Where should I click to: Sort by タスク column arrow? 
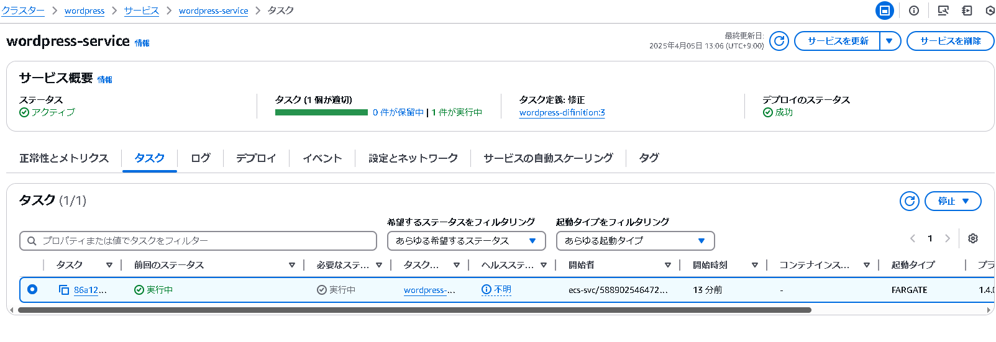[x=109, y=265]
